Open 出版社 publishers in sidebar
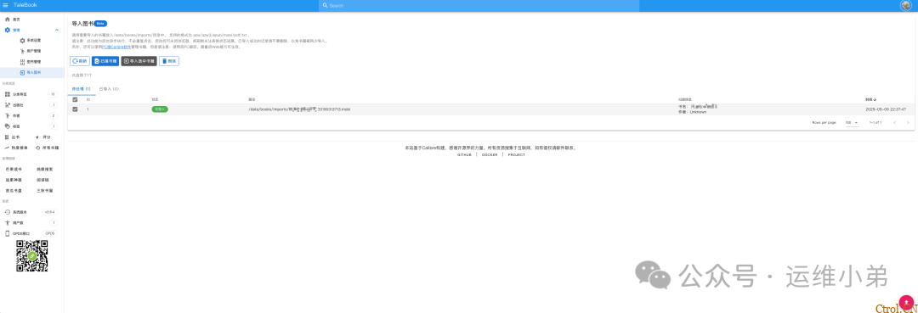This screenshot has height=313, width=918. point(31,105)
